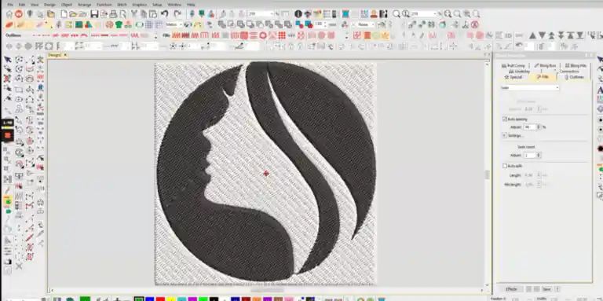Select the red ring fill stitch icon
Viewport: 603px width, 301px height.
coord(263,35)
